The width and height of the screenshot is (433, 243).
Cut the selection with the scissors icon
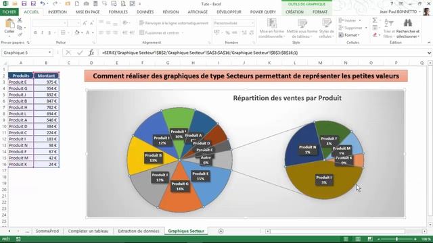20,20
